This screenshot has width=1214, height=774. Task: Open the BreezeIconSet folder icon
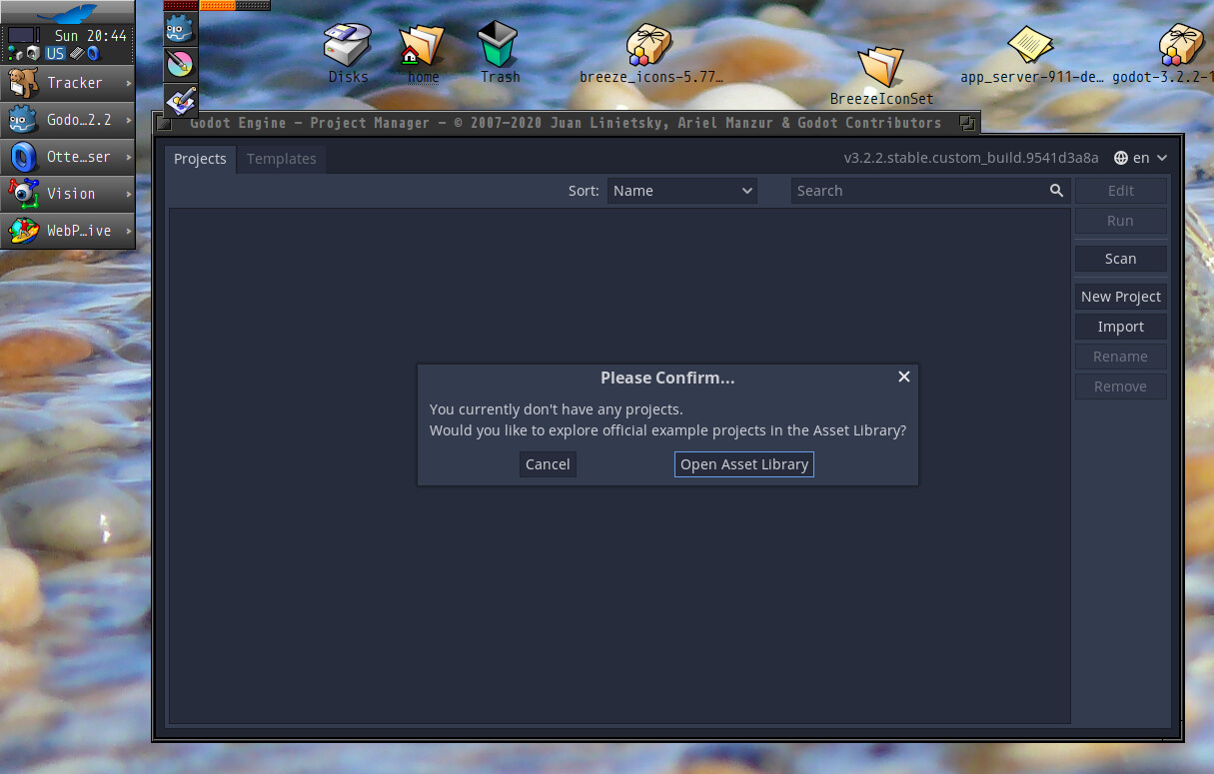point(880,67)
